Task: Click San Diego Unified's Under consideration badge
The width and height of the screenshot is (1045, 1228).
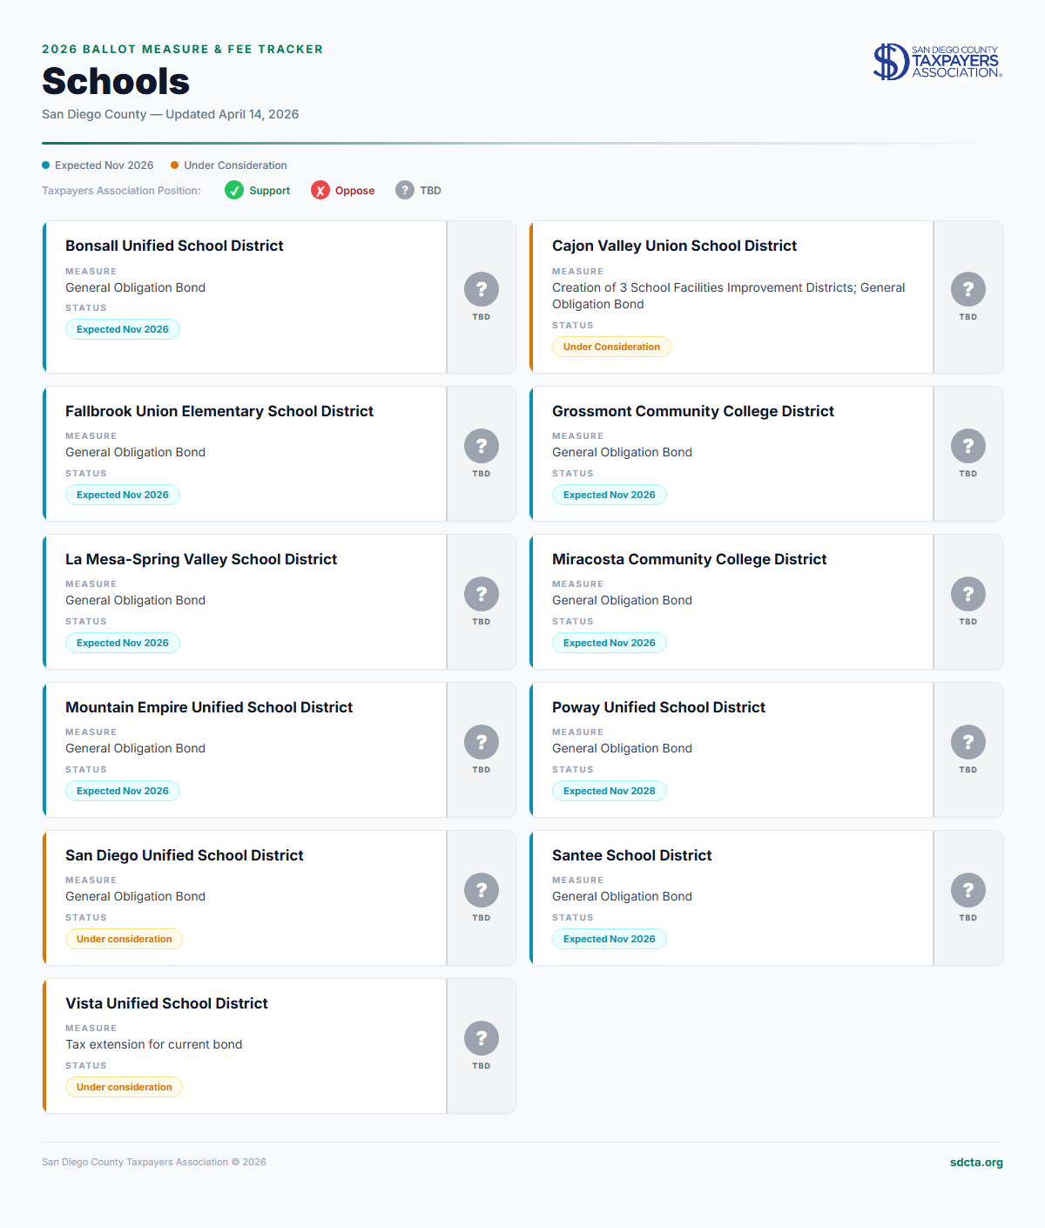Action: point(124,939)
